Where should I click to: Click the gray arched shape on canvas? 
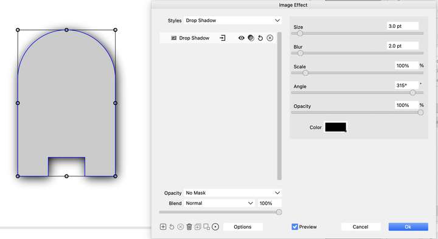click(x=66, y=103)
